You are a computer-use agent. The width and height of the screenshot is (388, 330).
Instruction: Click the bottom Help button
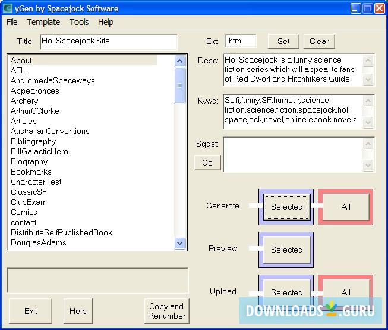click(x=78, y=311)
